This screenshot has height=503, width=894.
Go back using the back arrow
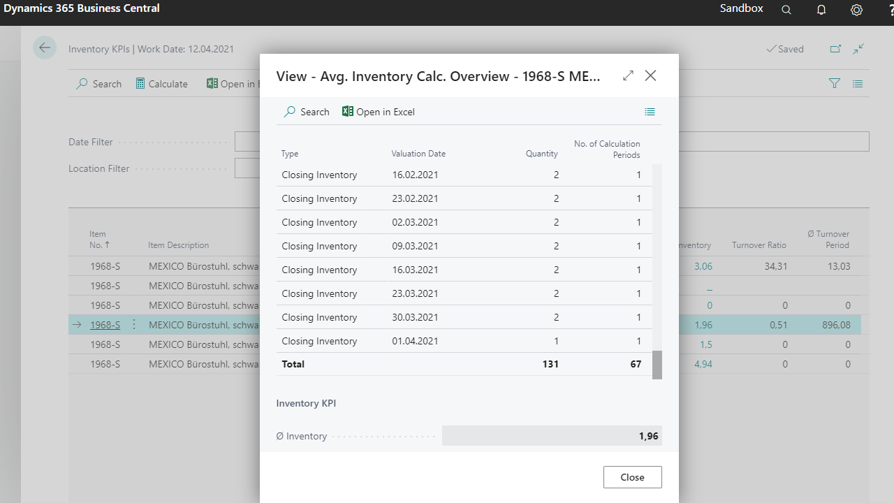coord(45,48)
